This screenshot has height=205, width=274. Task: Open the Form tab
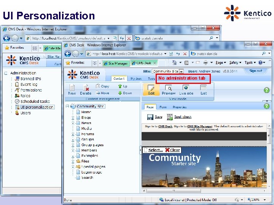pyautogui.click(x=163, y=107)
